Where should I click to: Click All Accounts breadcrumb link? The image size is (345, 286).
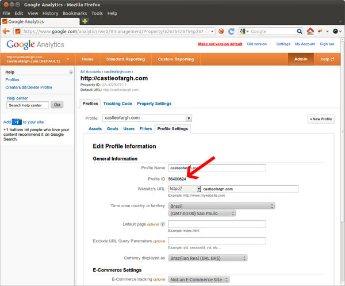pyautogui.click(x=90, y=71)
